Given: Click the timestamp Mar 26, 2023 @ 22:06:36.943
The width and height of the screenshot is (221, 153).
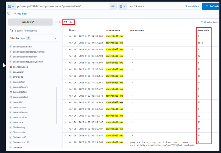Looking at the screenshot, I should pyautogui.click(x=86, y=102).
